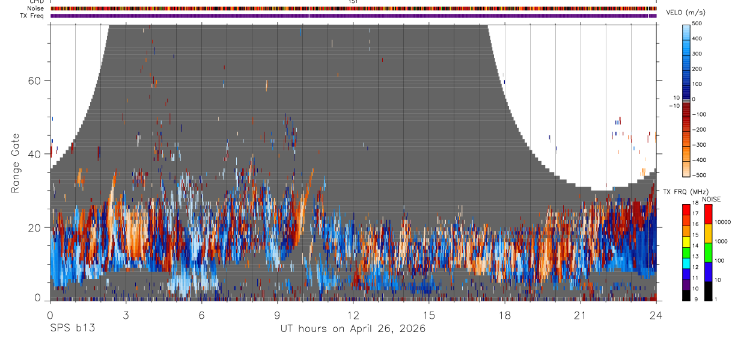
Task: Click the light blue top of velocity color bar
Action: [x=687, y=31]
